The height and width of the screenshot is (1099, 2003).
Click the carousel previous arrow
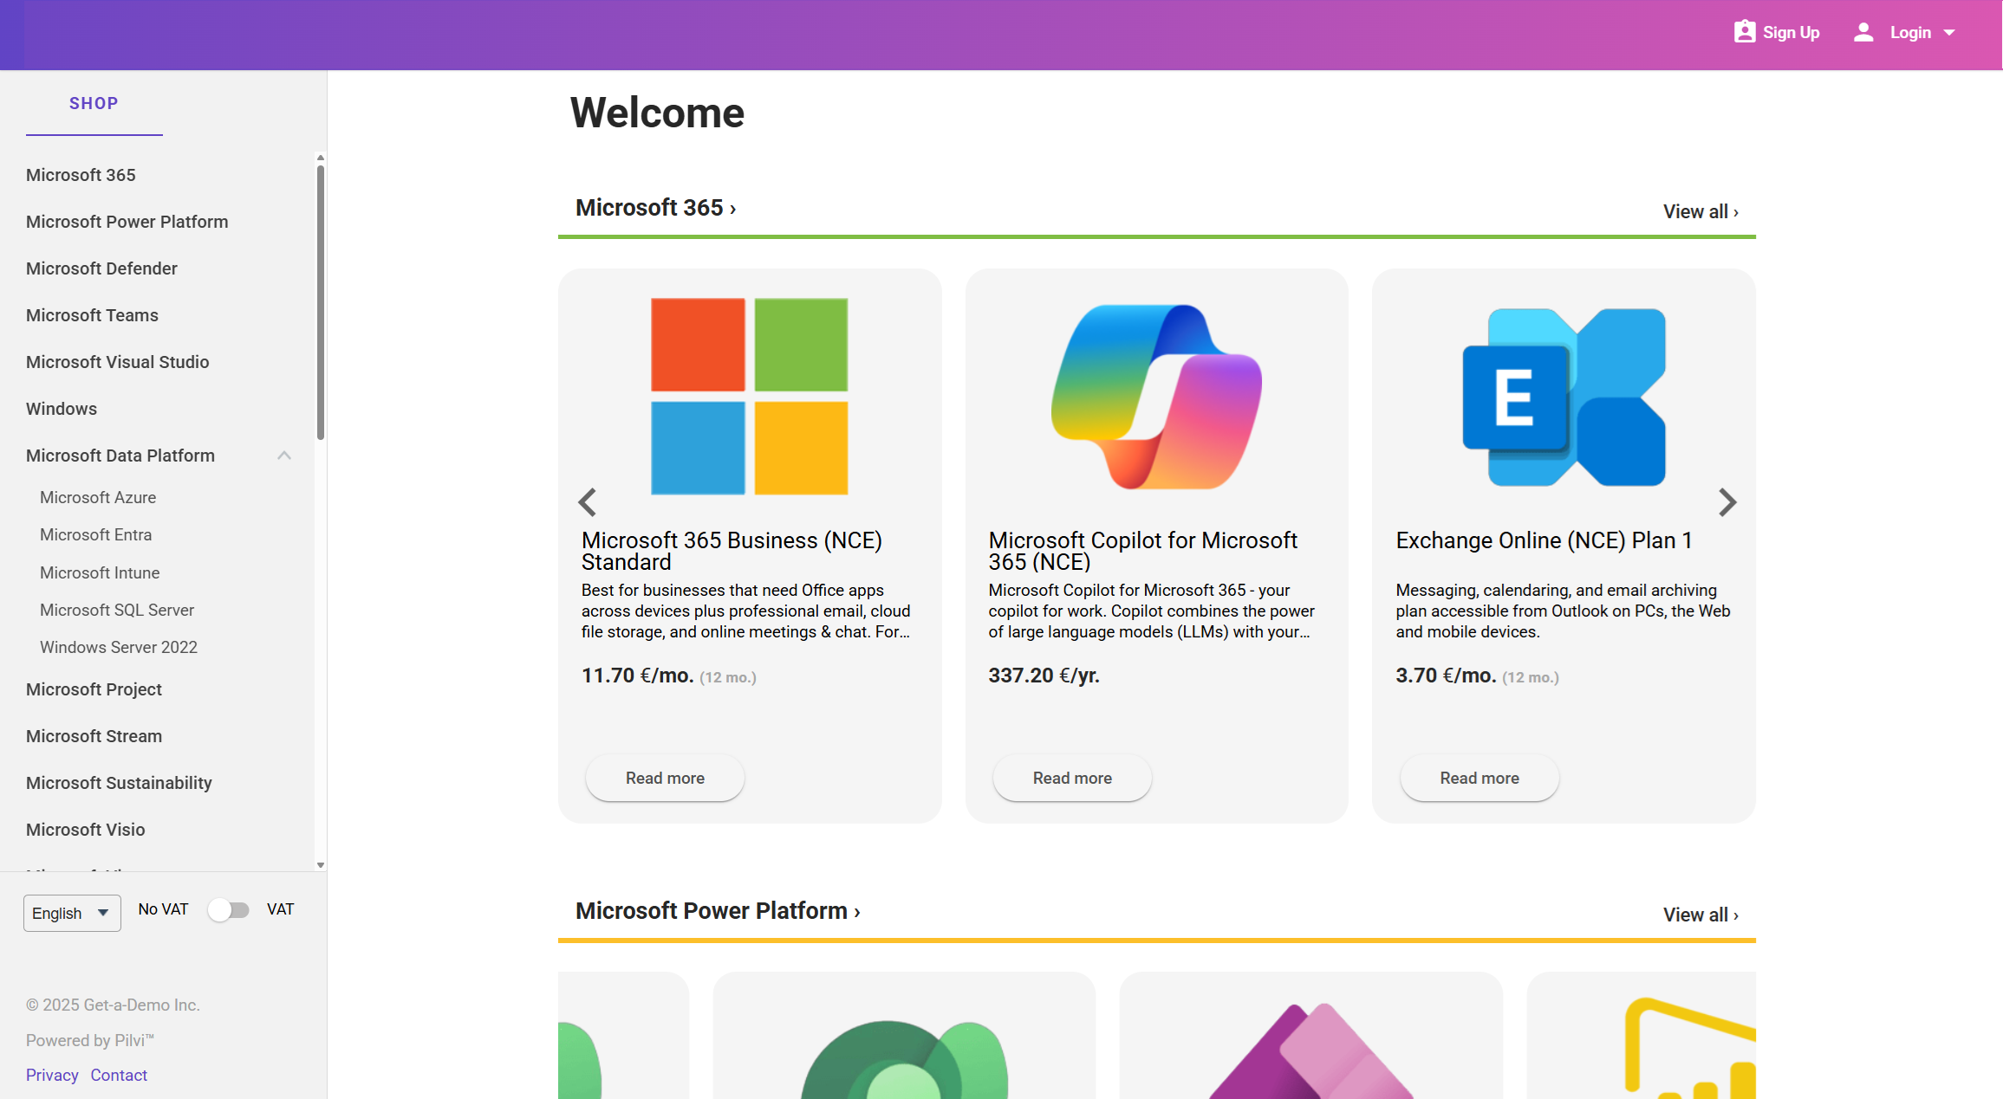coord(588,502)
